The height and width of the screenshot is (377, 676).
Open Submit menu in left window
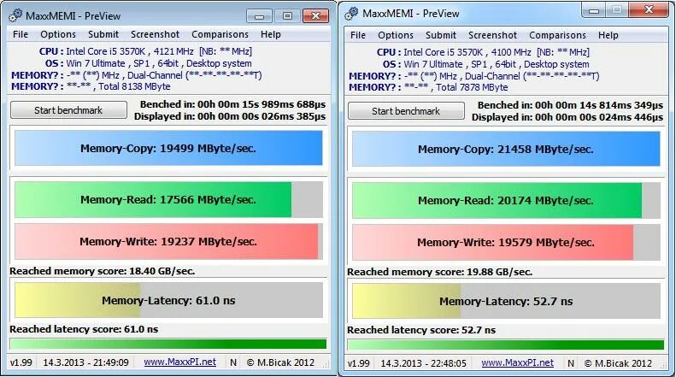tap(103, 34)
